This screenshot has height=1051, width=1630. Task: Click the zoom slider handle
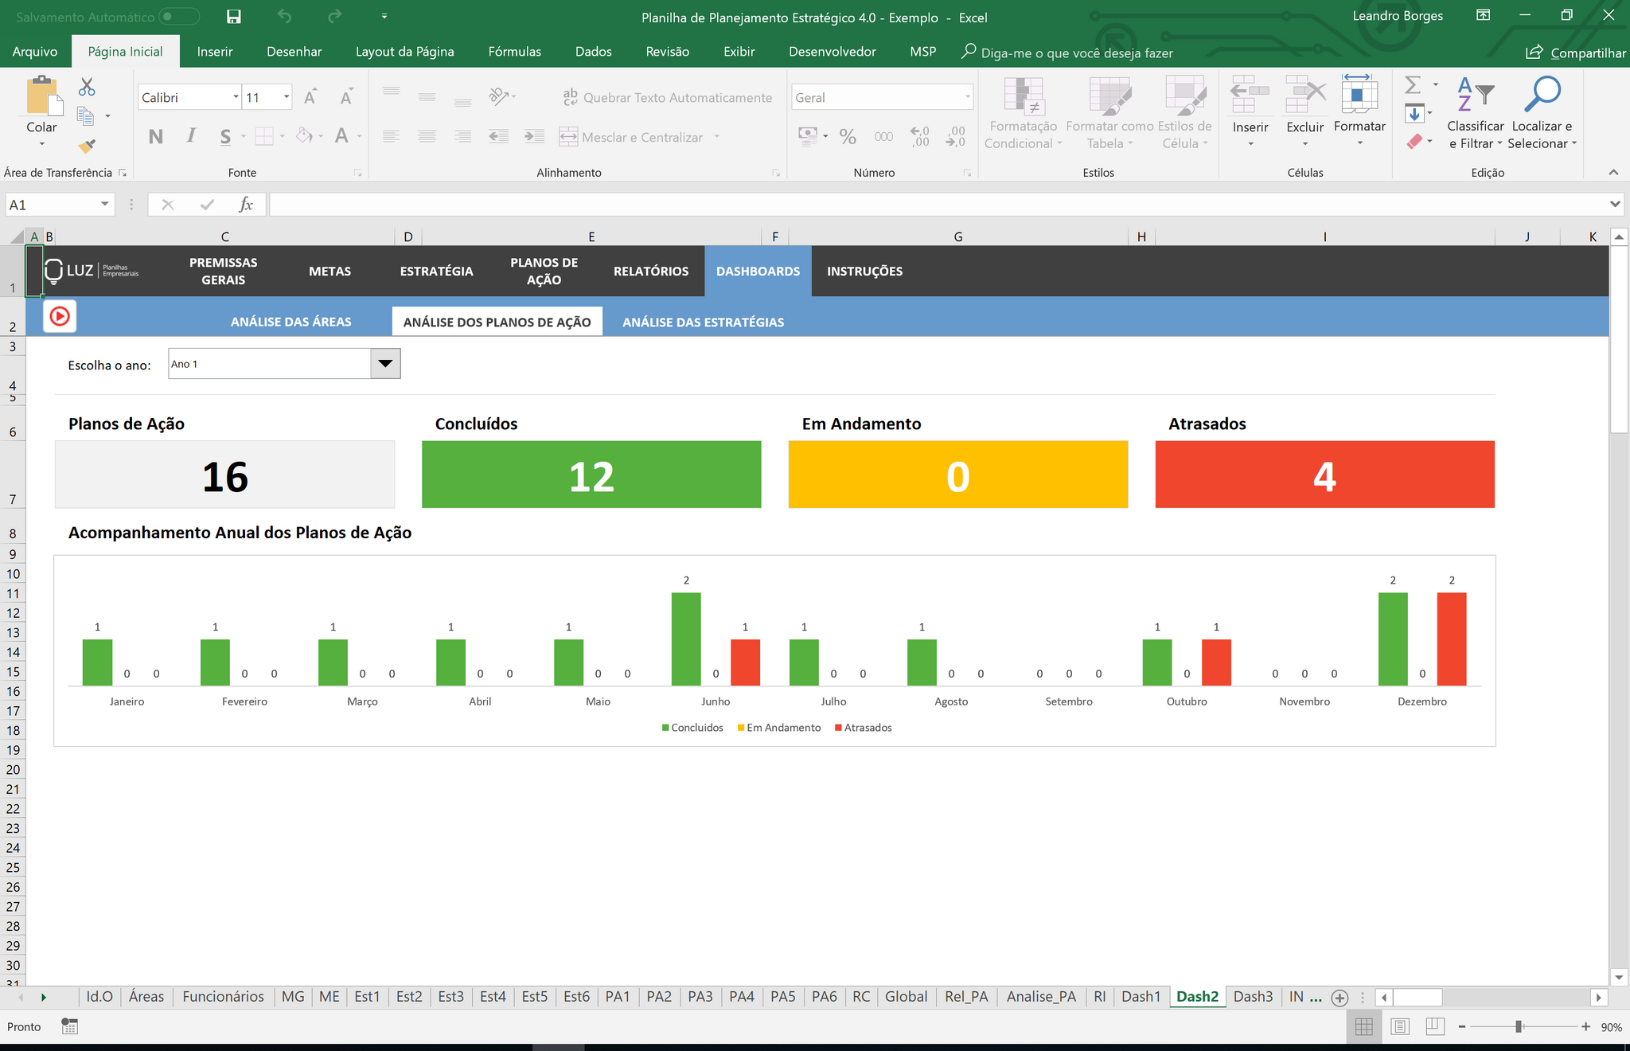tap(1519, 1027)
